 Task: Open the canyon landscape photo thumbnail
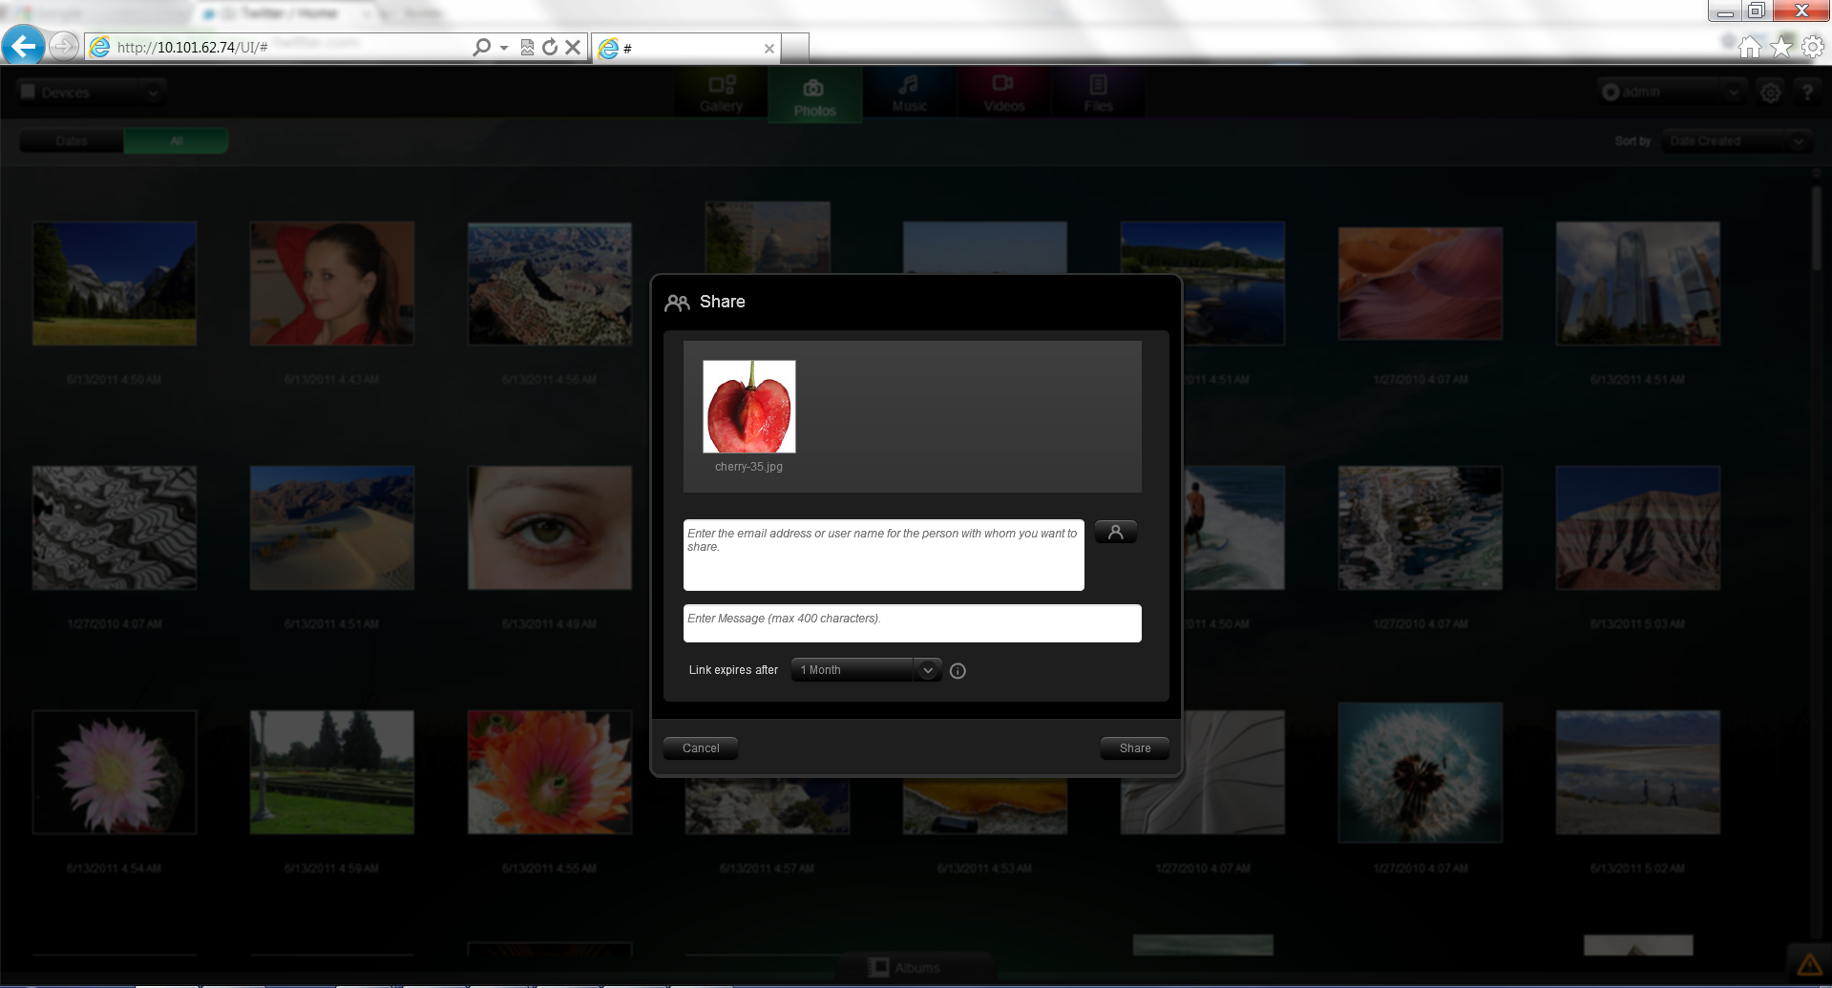[550, 284]
